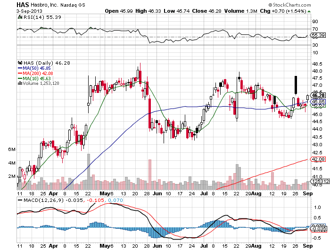Click the 4M volume scale label
Screen dimensions: 330x250
tap(12, 163)
